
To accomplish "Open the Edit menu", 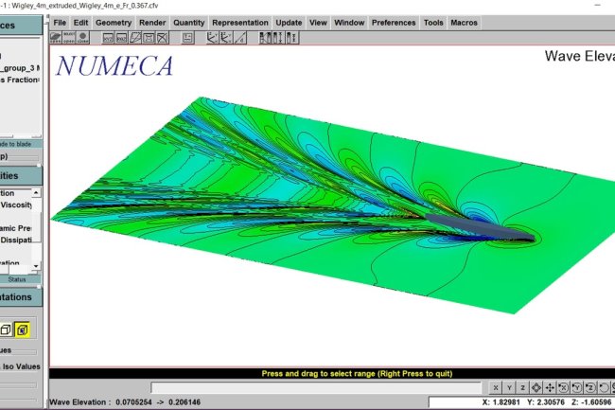I will [x=80, y=23].
